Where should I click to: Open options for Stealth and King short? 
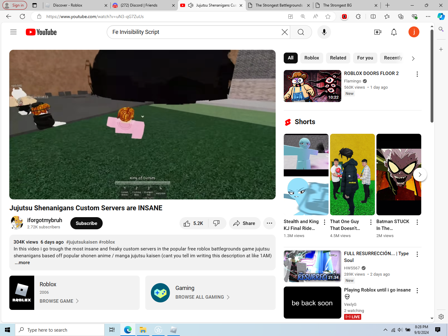[x=324, y=222]
